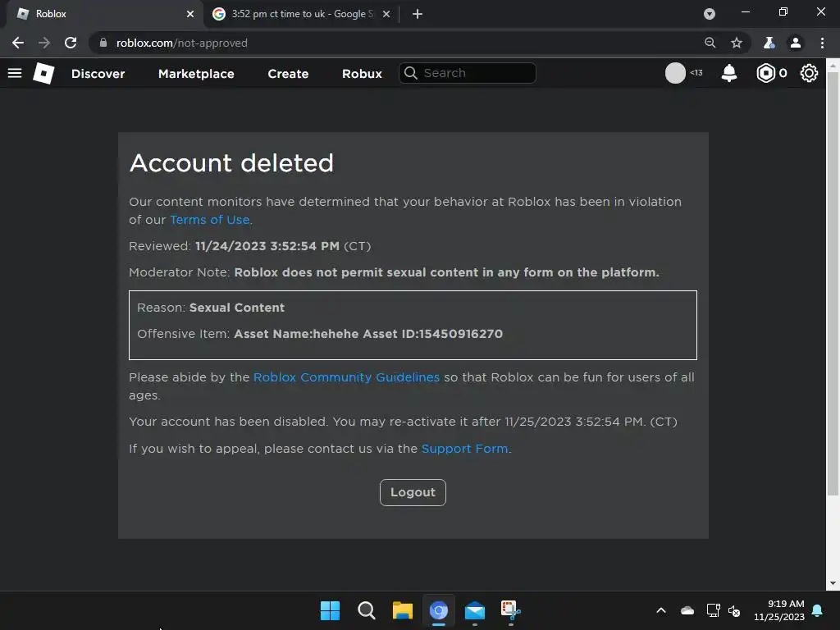Click the reviewed date 11/24/2023 3:52:54 PM

coord(267,246)
